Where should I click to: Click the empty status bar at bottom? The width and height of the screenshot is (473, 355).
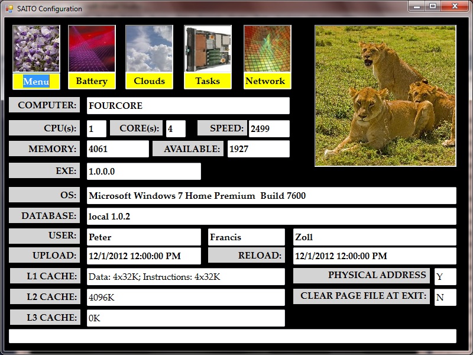232,336
